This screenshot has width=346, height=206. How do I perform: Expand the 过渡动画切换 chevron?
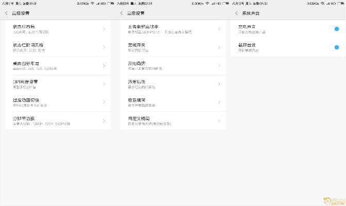click(103, 102)
